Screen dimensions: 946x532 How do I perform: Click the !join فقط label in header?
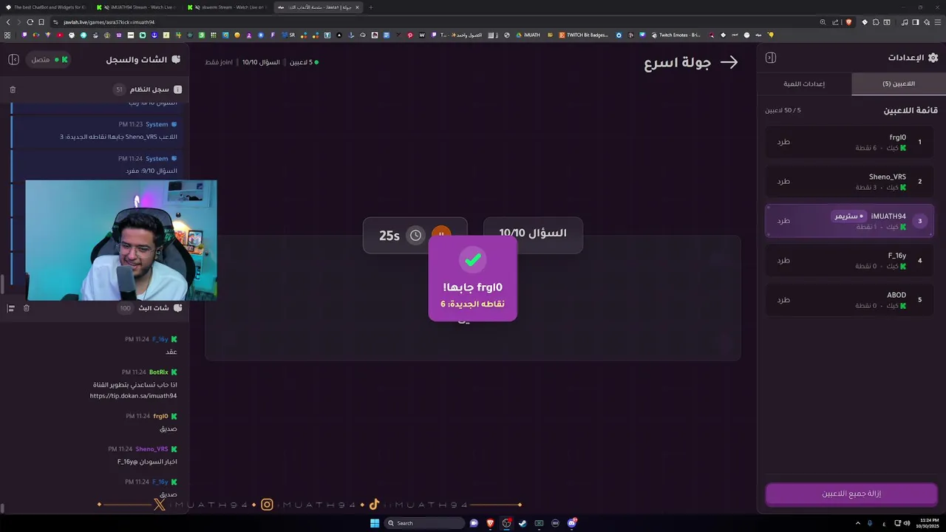point(219,62)
